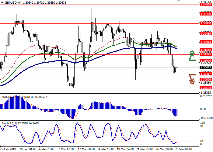Select the 1.3100 price level label

(206, 61)
